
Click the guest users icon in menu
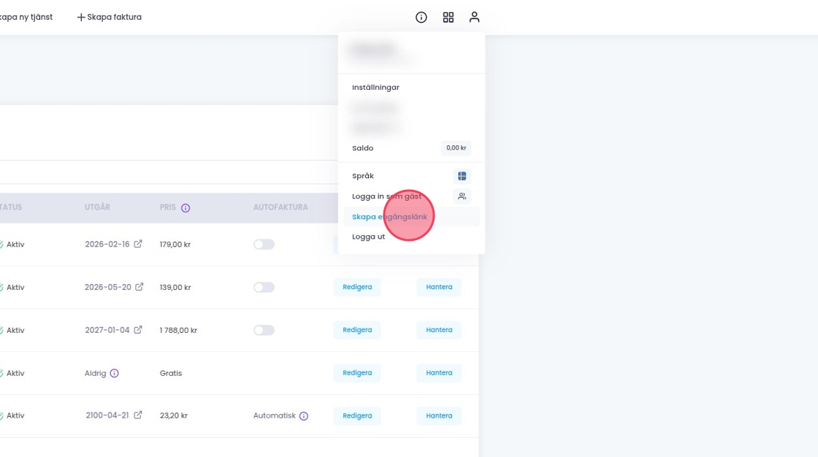[462, 196]
